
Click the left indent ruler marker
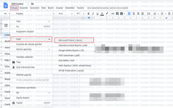(x=89, y=18)
